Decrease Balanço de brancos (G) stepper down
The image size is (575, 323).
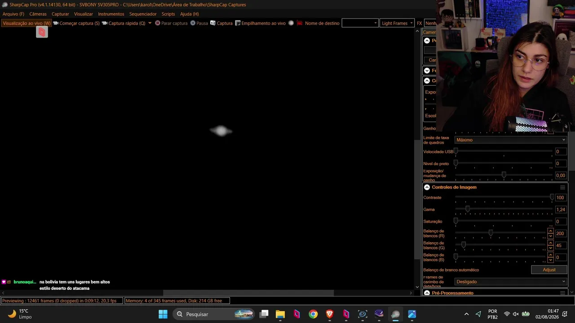click(550, 248)
